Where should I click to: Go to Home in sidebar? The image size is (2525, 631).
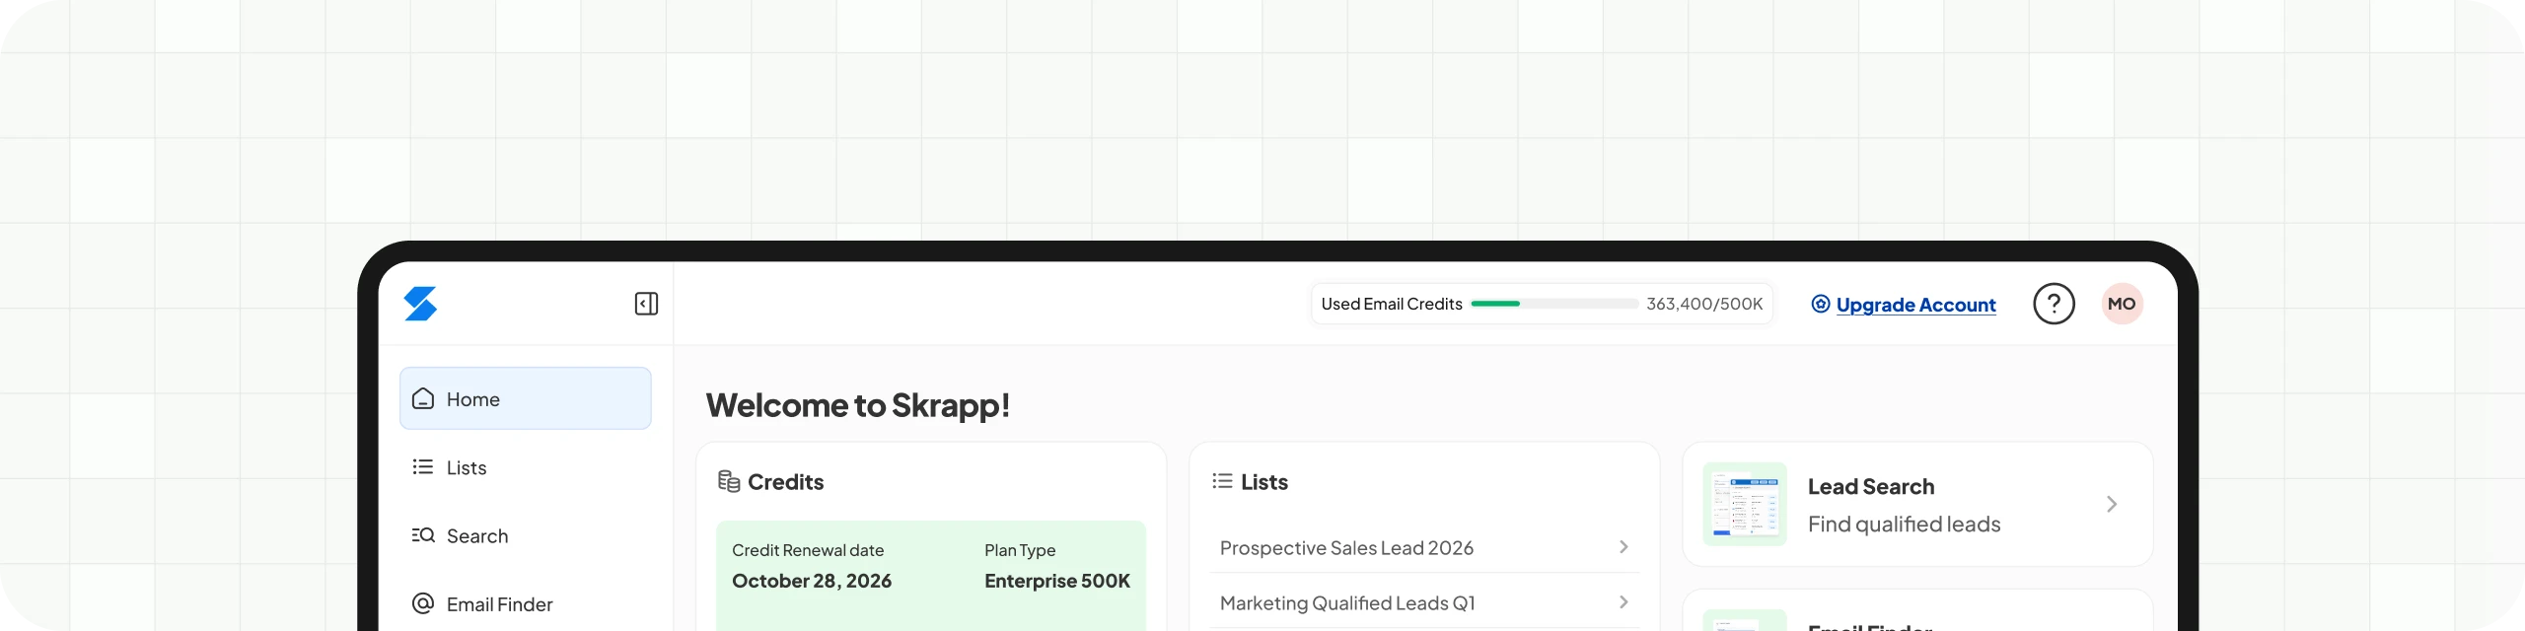pyautogui.click(x=525, y=398)
